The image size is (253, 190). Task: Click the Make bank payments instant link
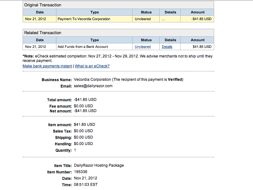[47, 66]
